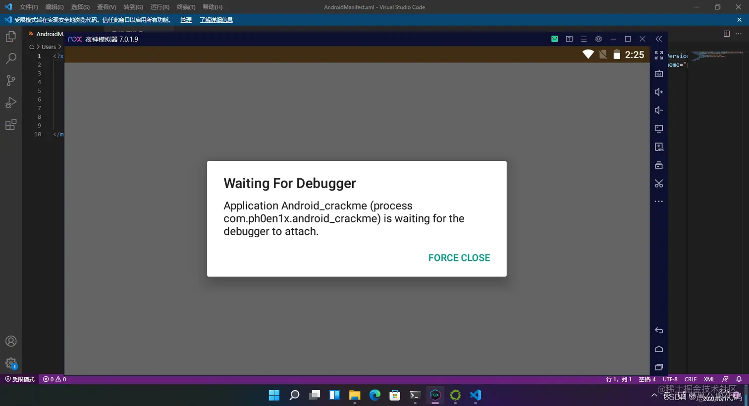Image resolution: width=749 pixels, height=406 pixels.
Task: Click the feedback icon in VS Code status bar
Action: point(725,379)
